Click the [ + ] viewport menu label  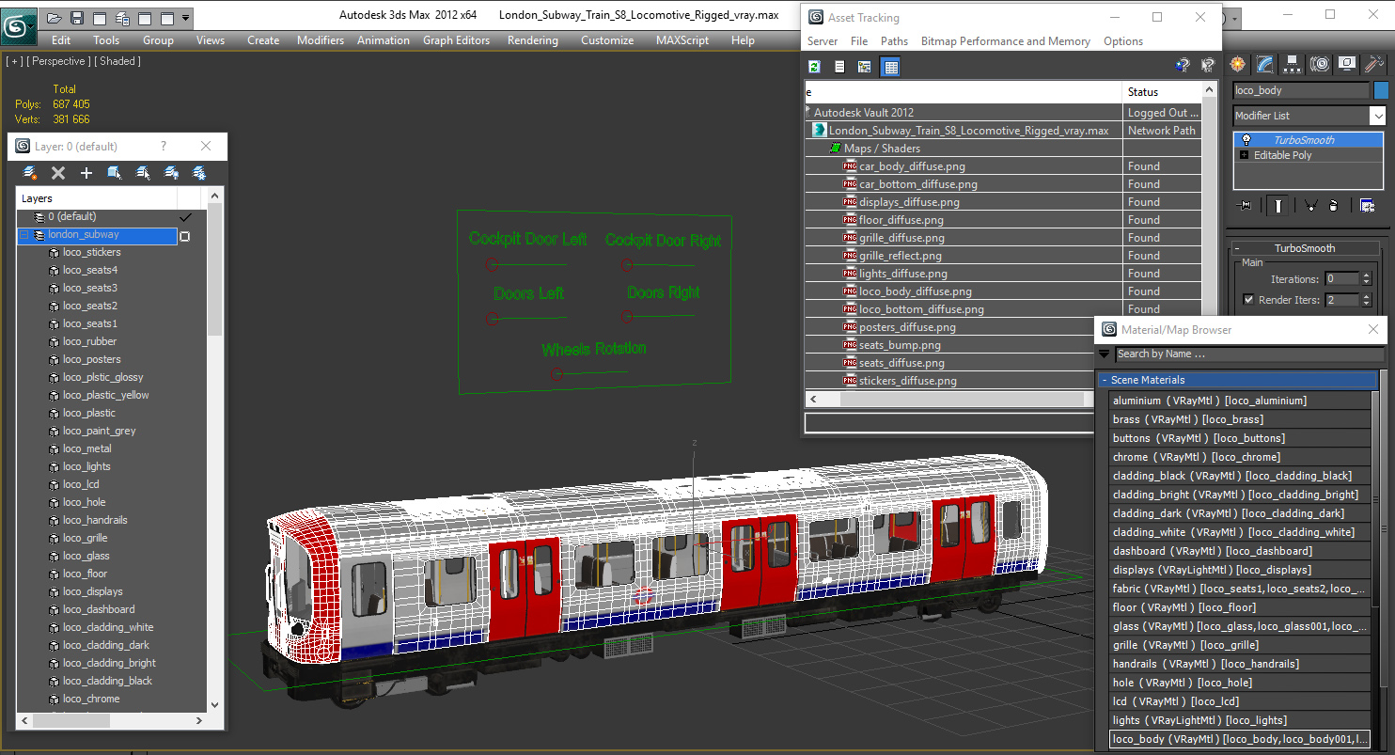[14, 61]
